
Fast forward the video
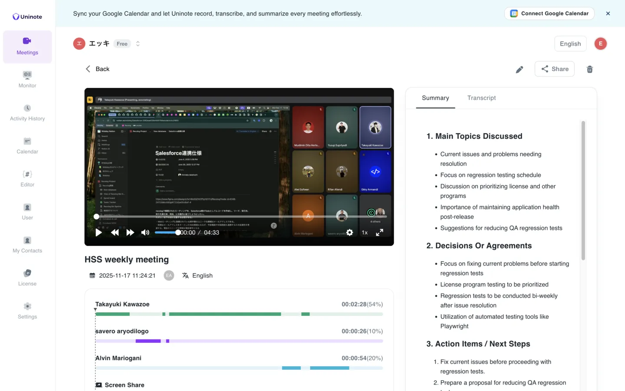130,233
